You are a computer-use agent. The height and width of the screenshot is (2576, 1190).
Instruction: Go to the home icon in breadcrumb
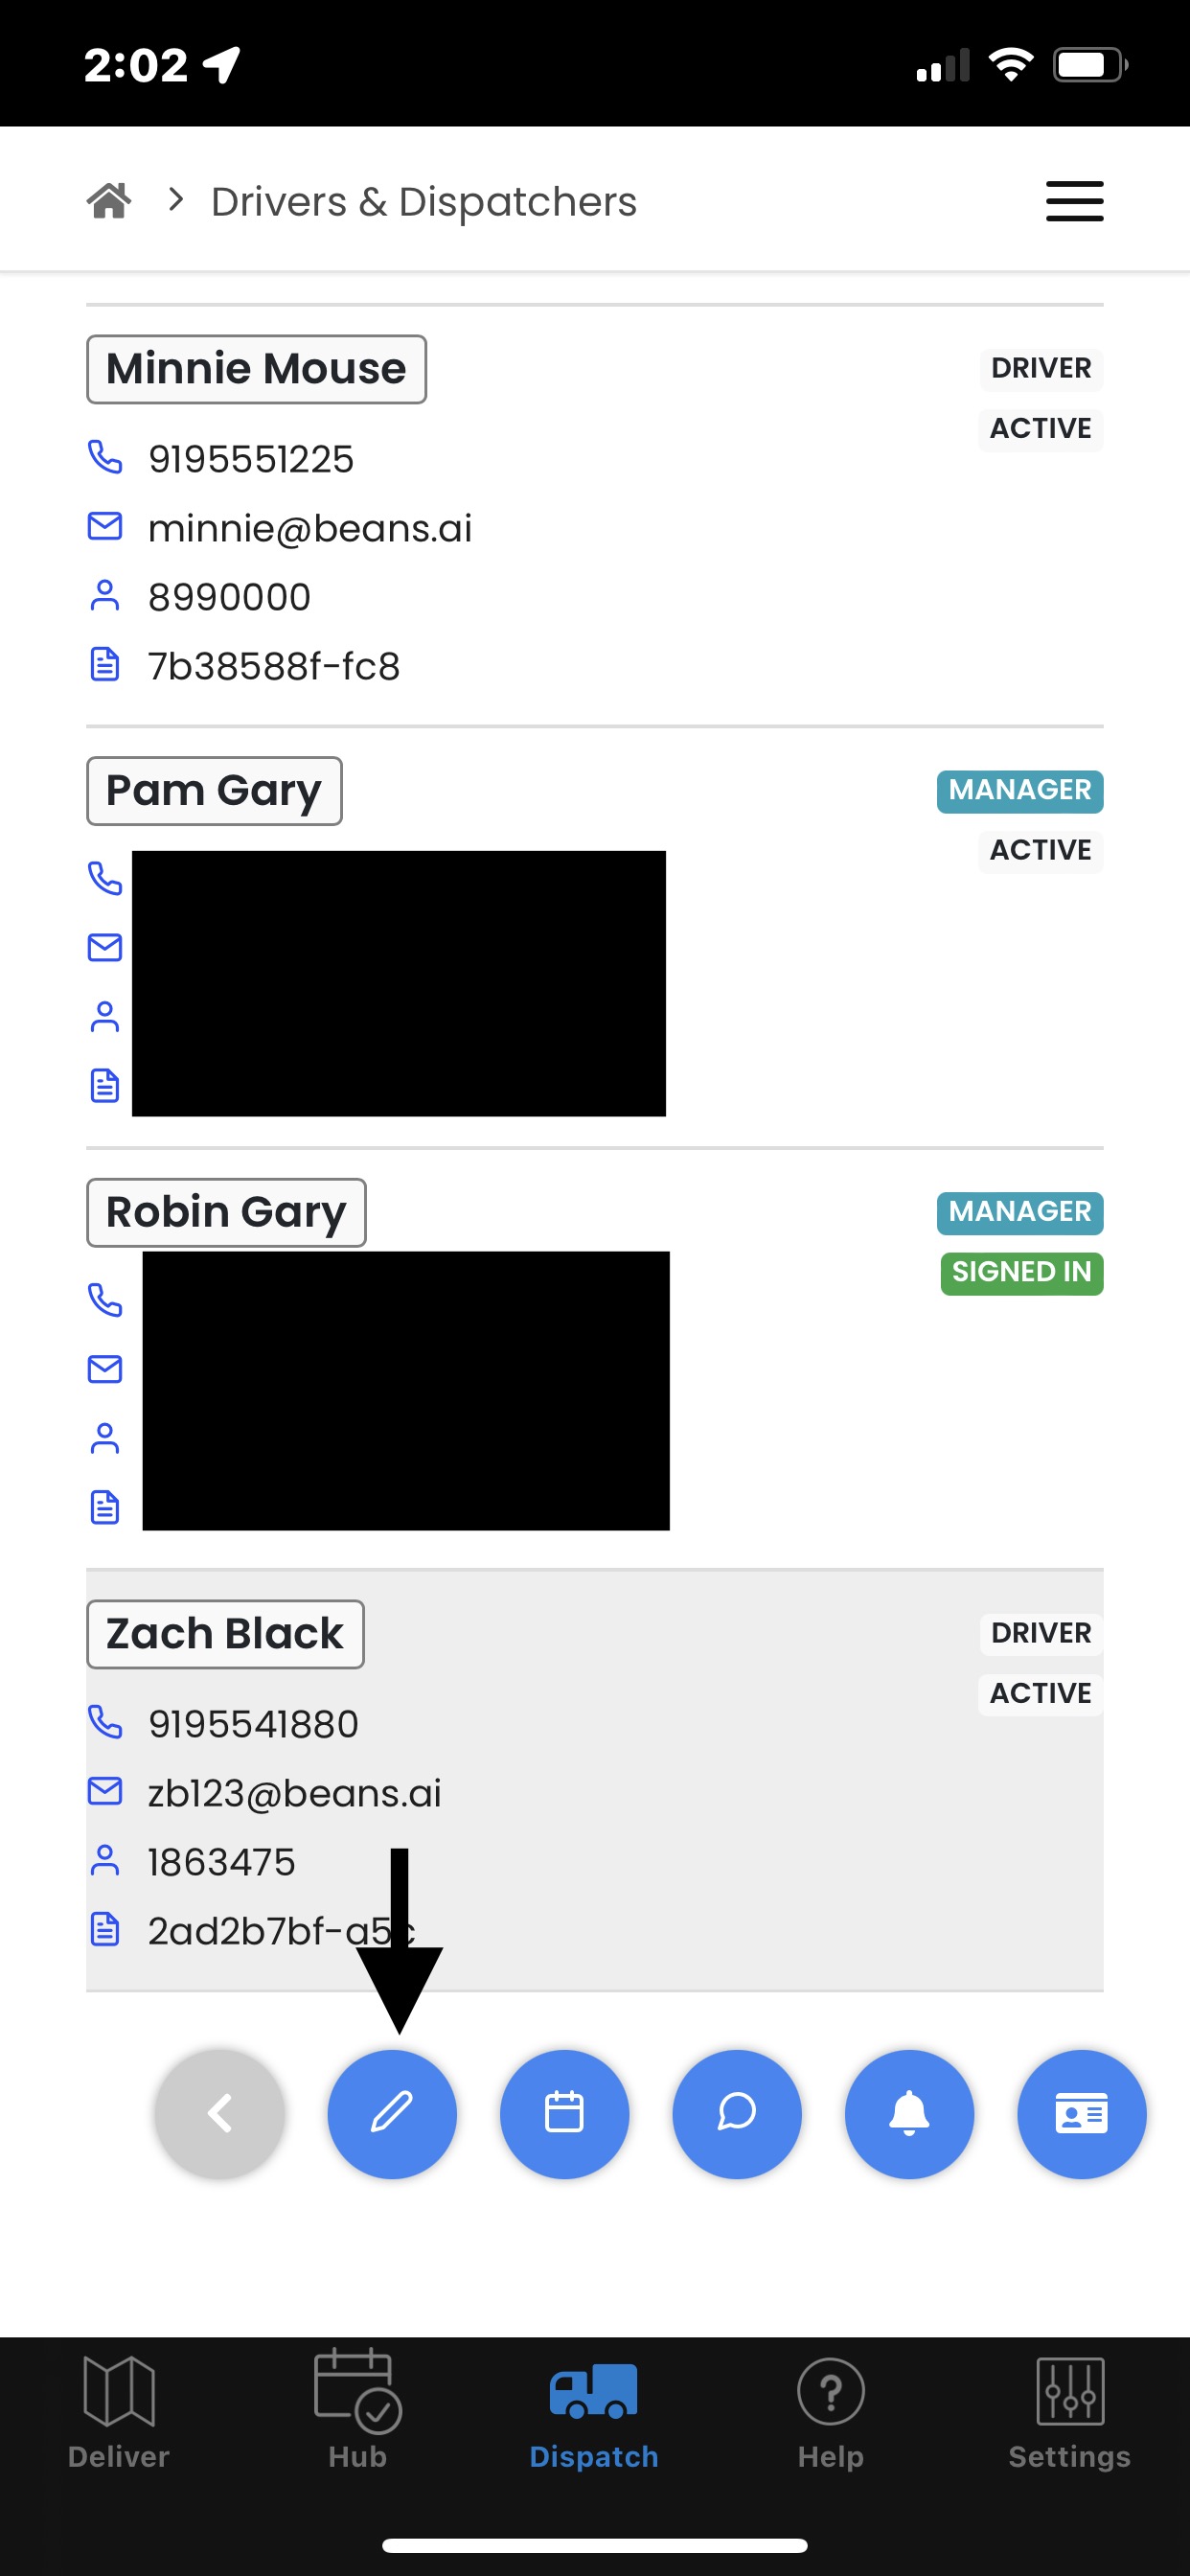(x=109, y=201)
